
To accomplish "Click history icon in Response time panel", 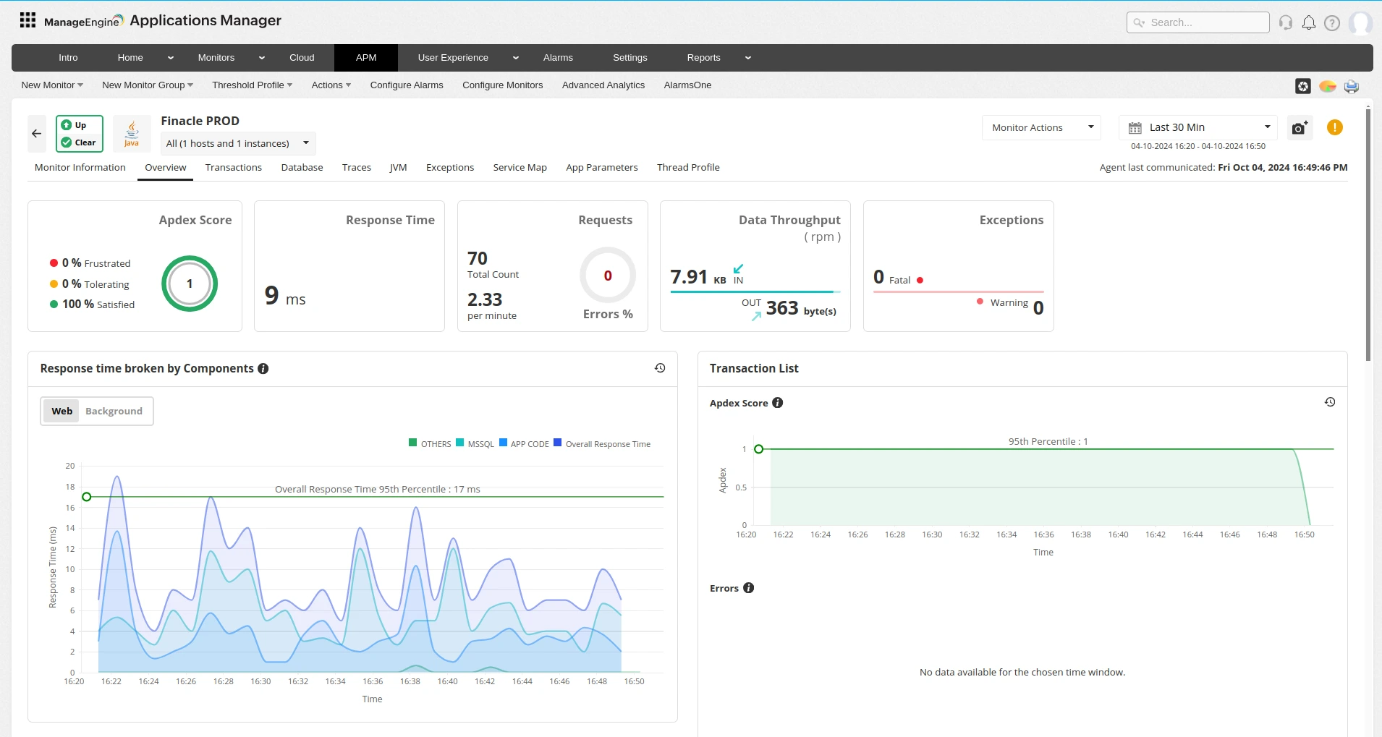I will coord(660,368).
